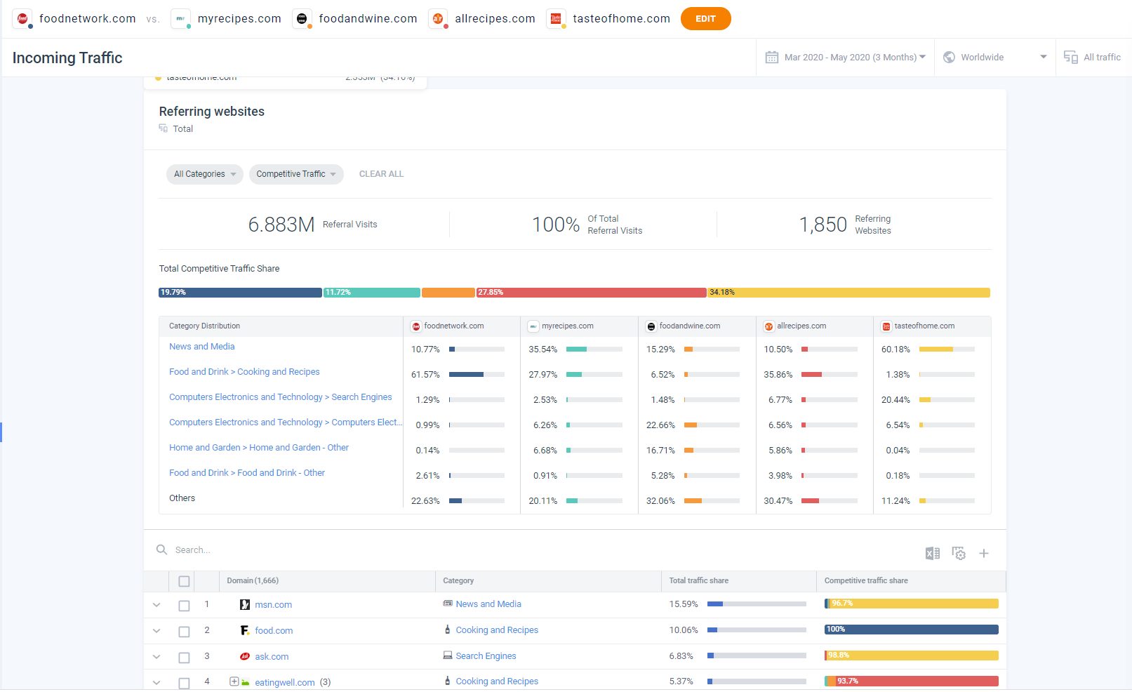Click the msn.com site favicon

(x=245, y=605)
